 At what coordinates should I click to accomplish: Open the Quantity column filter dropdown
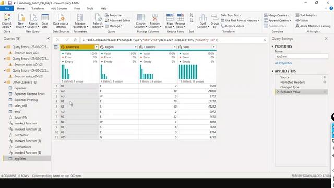pos(175,47)
